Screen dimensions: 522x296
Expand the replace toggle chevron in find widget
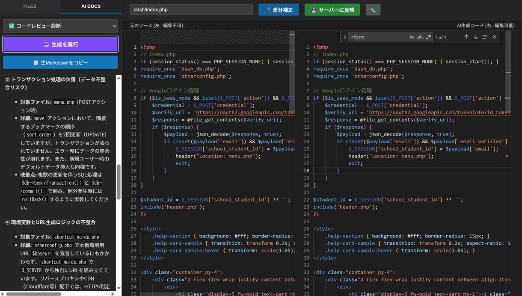point(344,37)
